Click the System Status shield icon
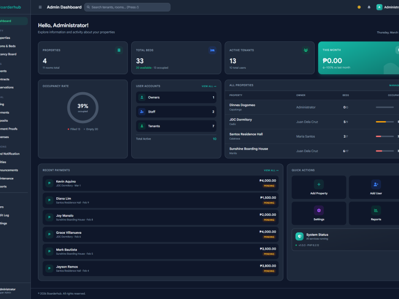 click(300, 236)
